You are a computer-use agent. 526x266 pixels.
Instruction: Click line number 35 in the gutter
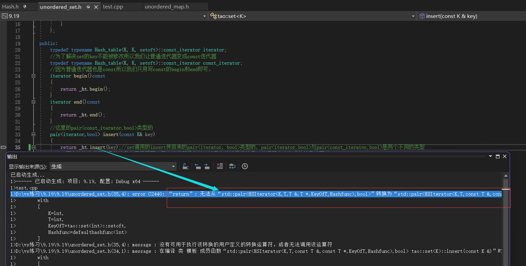pos(18,147)
